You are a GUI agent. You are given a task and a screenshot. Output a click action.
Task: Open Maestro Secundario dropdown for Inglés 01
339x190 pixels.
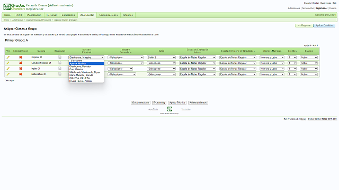click(x=120, y=69)
